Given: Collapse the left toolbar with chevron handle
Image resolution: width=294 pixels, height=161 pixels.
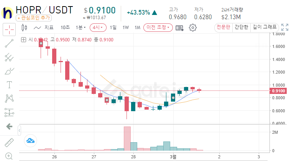Looking at the screenshot, I should (19, 131).
